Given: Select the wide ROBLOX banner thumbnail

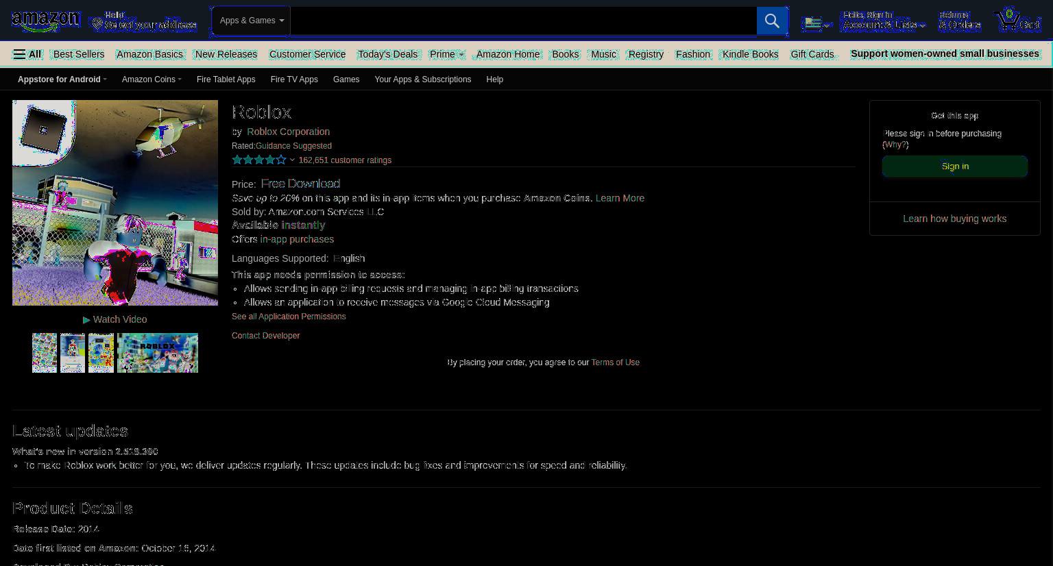Looking at the screenshot, I should point(158,353).
